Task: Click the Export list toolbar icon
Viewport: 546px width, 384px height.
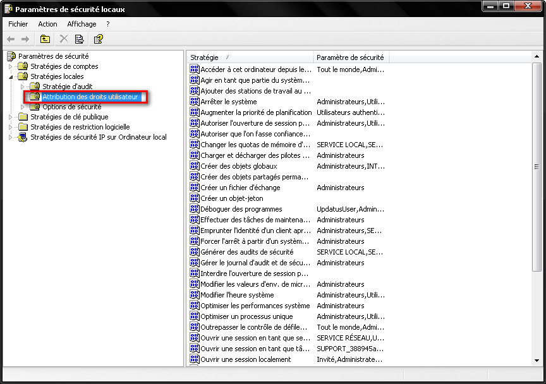Action: tap(79, 39)
